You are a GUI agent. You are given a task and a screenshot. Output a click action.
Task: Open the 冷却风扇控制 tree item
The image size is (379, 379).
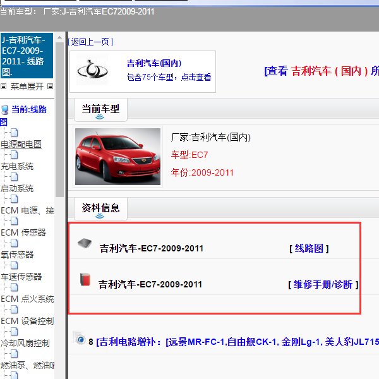[25, 343]
